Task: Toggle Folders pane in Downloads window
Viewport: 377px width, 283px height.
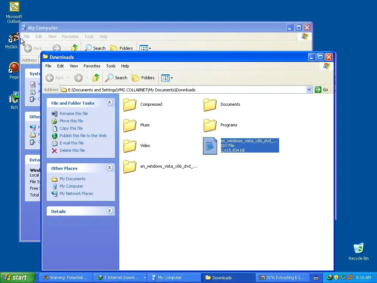Action: click(x=143, y=78)
